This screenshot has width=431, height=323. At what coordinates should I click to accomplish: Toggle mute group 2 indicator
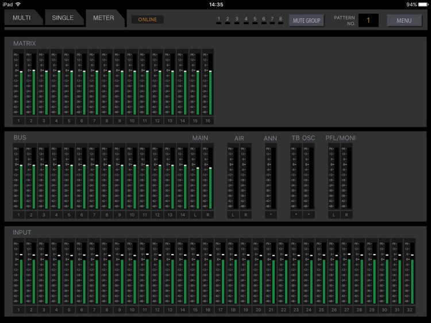(228, 20)
